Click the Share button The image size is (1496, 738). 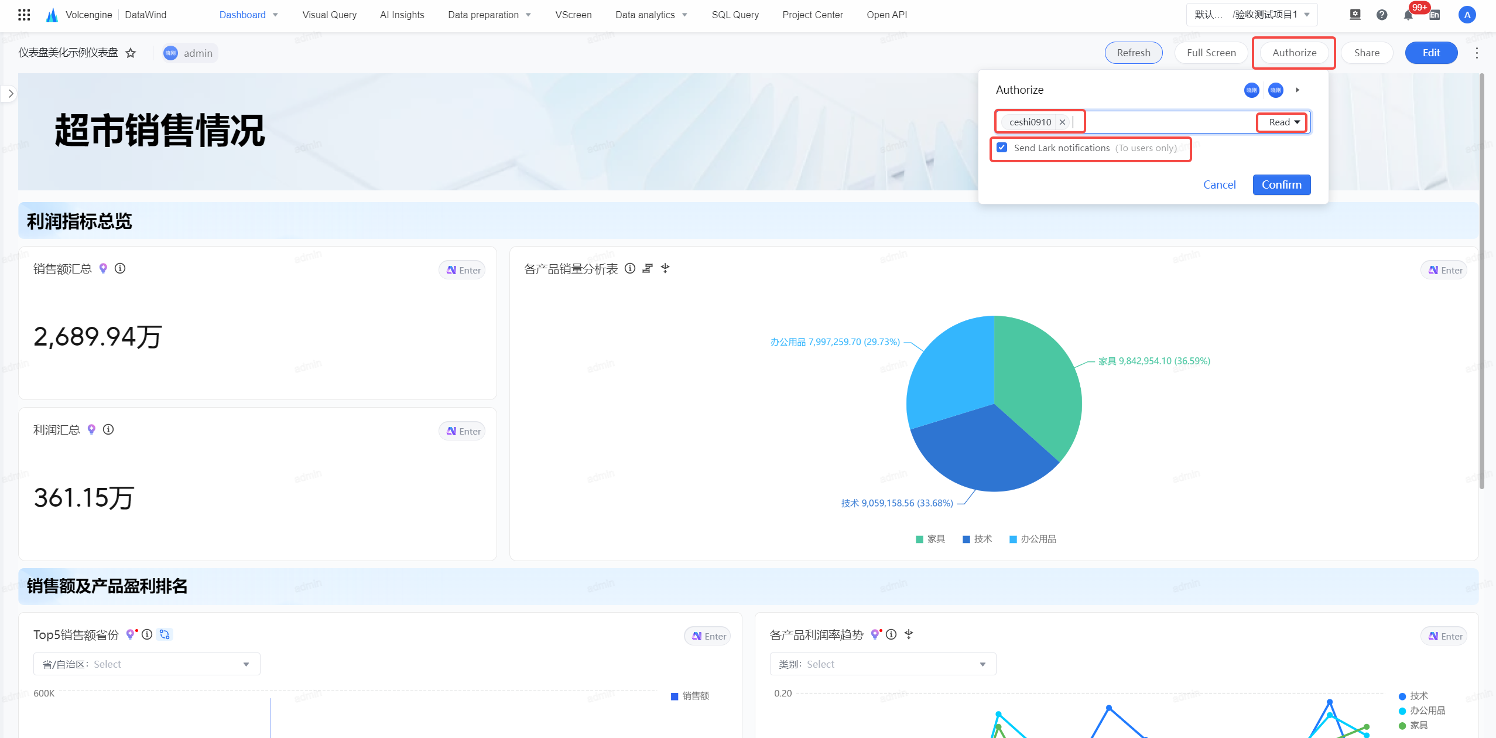click(x=1367, y=53)
